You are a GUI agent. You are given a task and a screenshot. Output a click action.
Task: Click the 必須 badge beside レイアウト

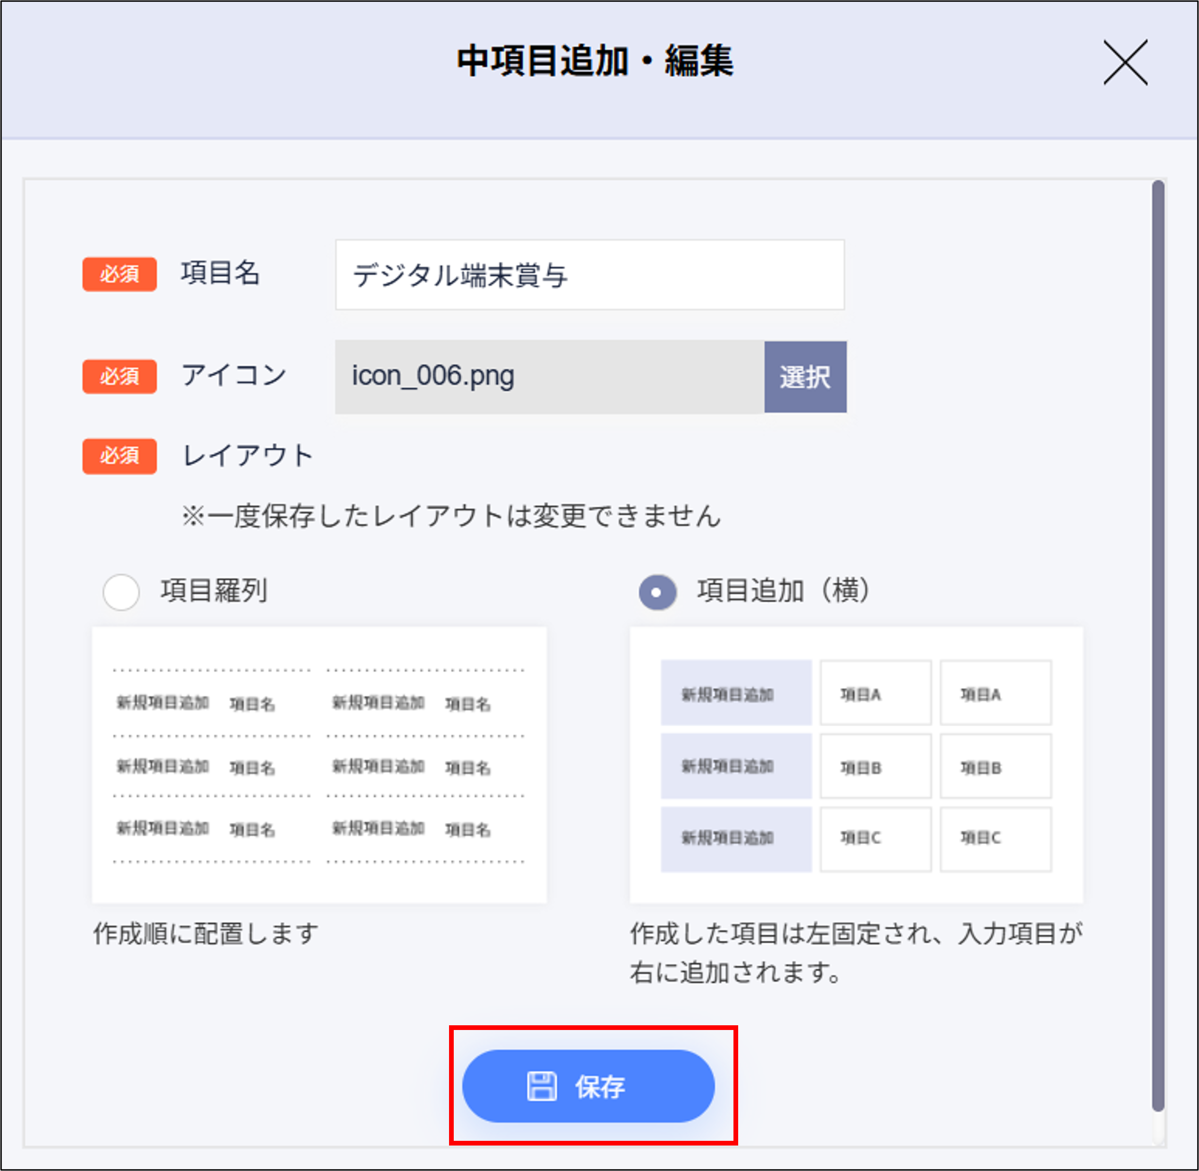pyautogui.click(x=119, y=456)
